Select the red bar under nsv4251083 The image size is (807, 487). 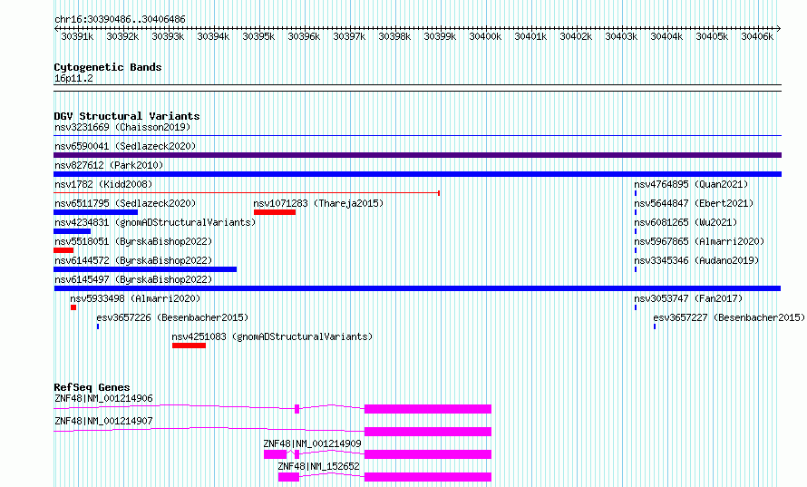coord(189,346)
